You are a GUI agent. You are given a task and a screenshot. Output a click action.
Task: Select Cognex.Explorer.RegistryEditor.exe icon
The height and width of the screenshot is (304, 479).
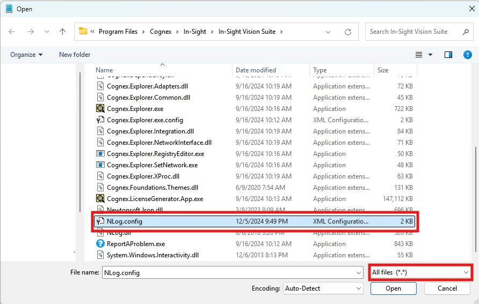[100, 154]
